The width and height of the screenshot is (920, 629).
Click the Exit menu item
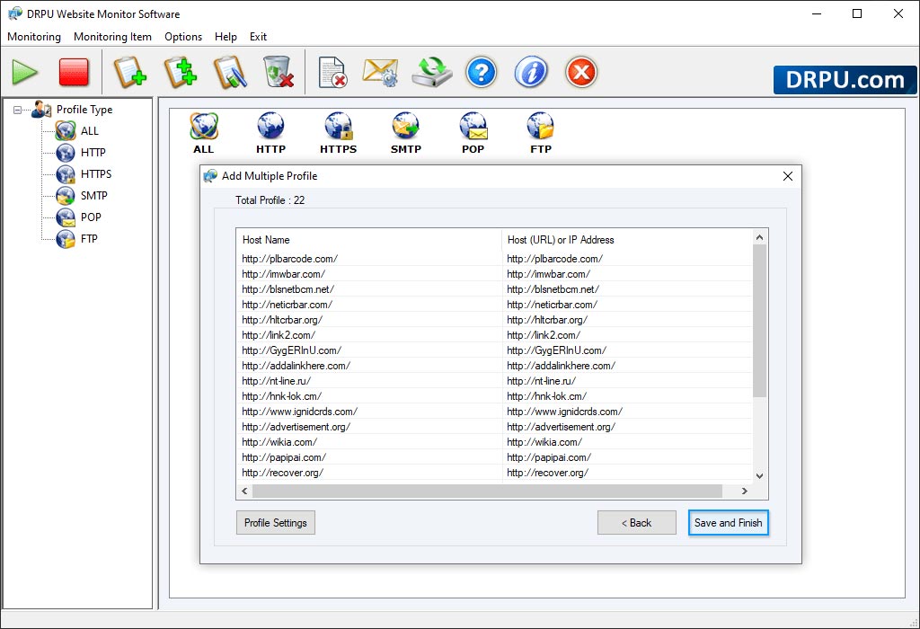(258, 36)
